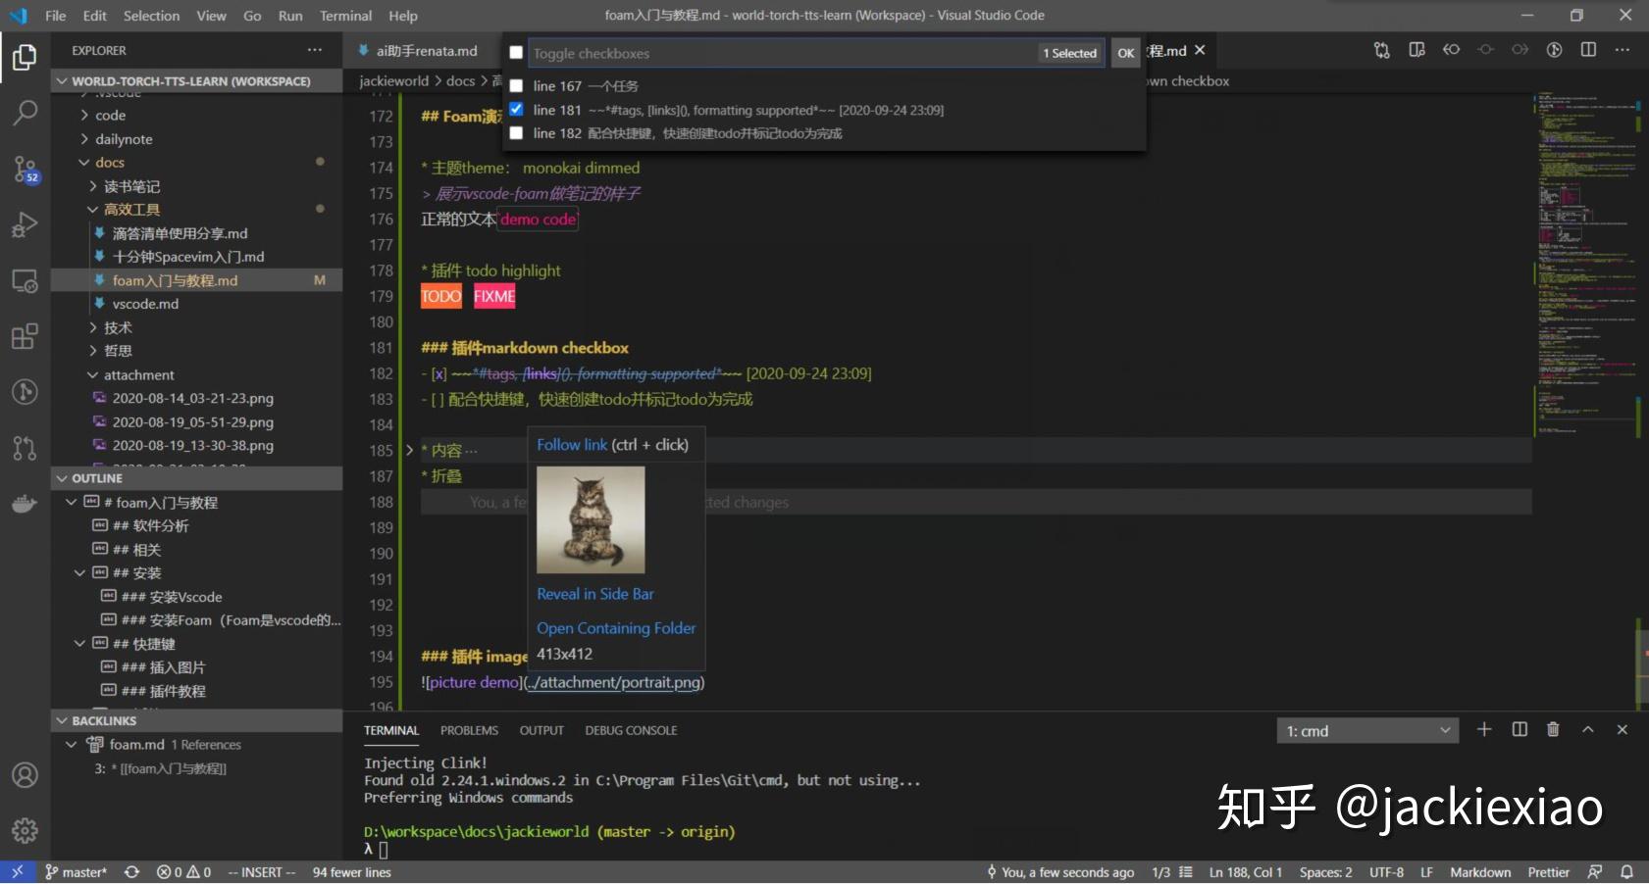
Task: Split the editor using the split icon
Action: pos(1586,50)
